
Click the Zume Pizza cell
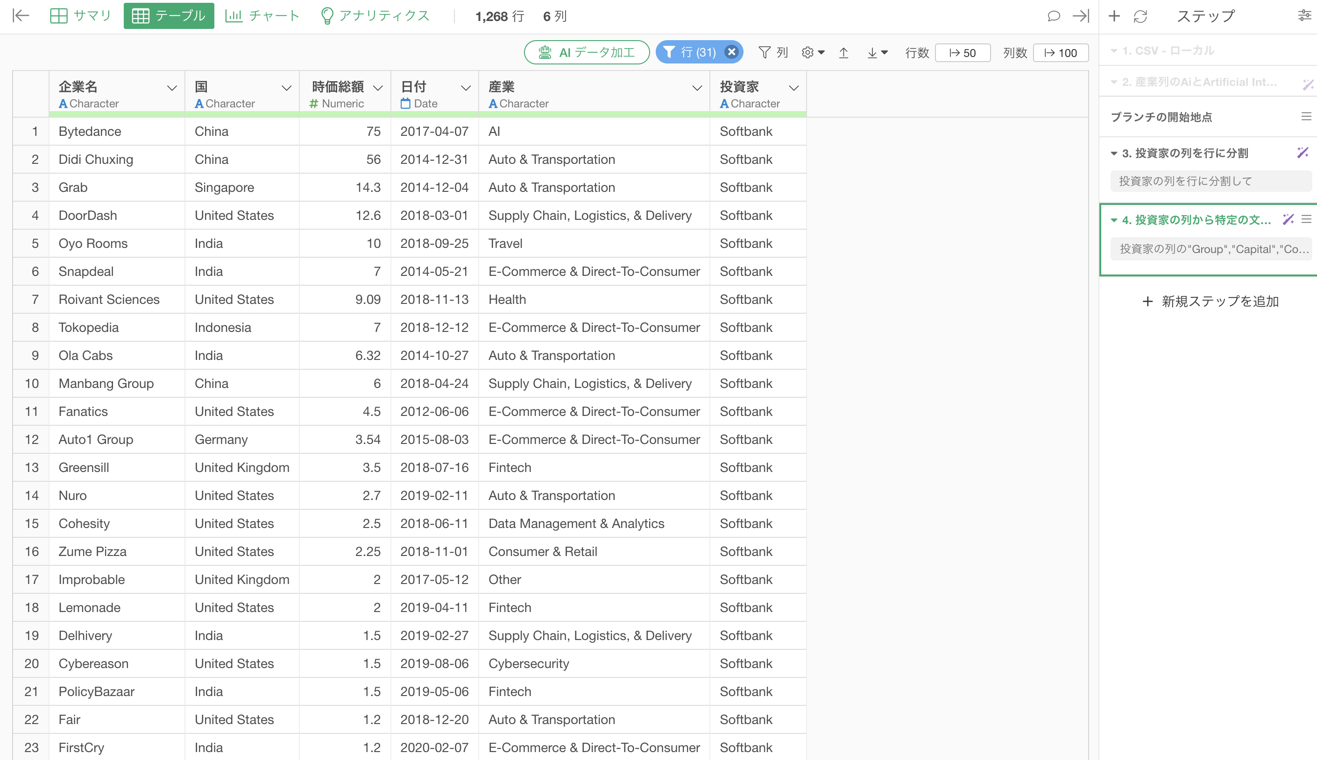coord(117,552)
